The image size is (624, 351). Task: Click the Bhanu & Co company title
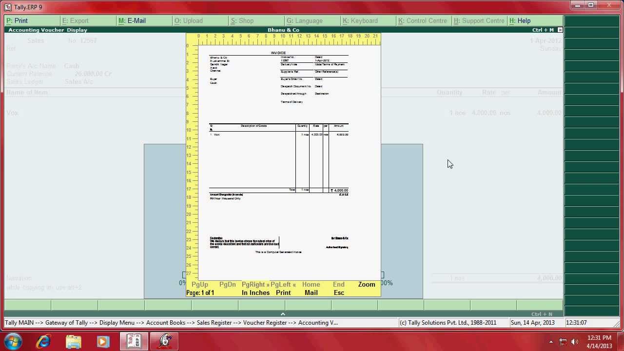point(283,30)
